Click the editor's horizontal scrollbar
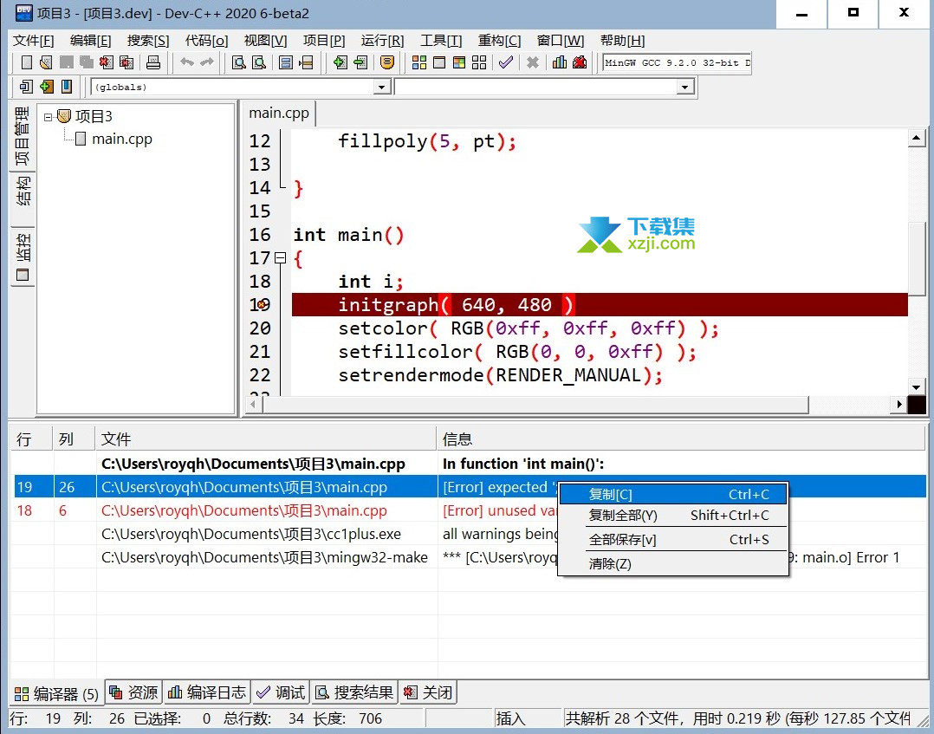The width and height of the screenshot is (934, 734). point(537,405)
